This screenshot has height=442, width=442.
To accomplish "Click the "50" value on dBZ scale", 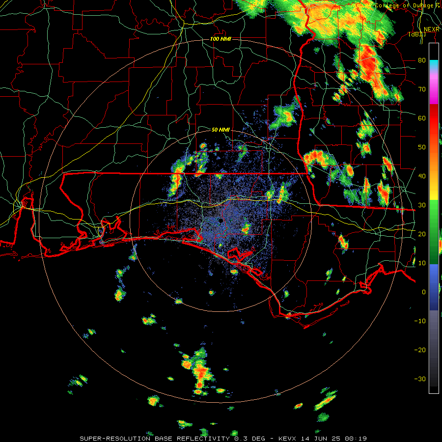I will (422, 147).
